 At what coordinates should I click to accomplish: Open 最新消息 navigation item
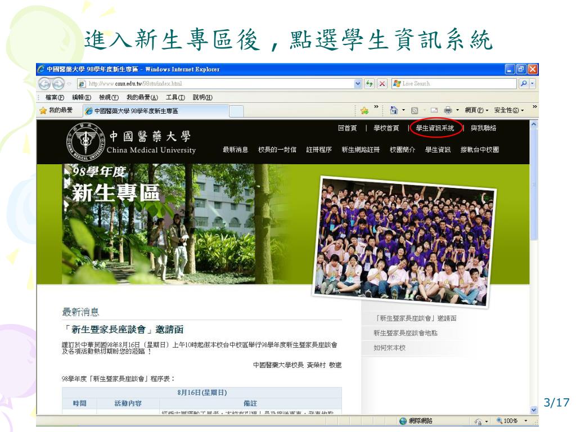coord(235,150)
